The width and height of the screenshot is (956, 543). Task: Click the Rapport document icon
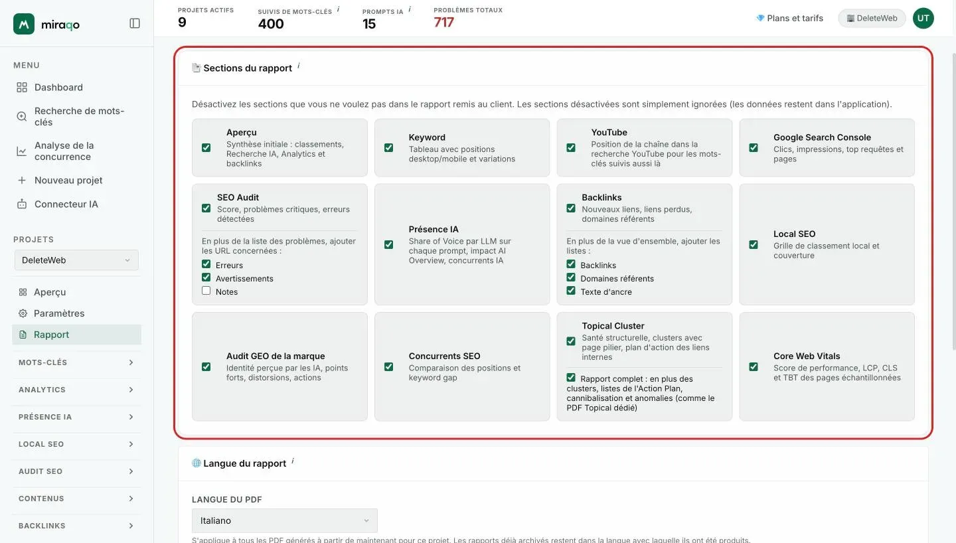(23, 335)
